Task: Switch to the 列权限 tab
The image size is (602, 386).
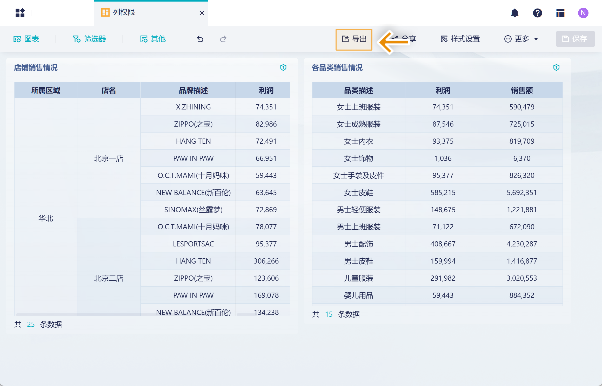Action: 124,12
